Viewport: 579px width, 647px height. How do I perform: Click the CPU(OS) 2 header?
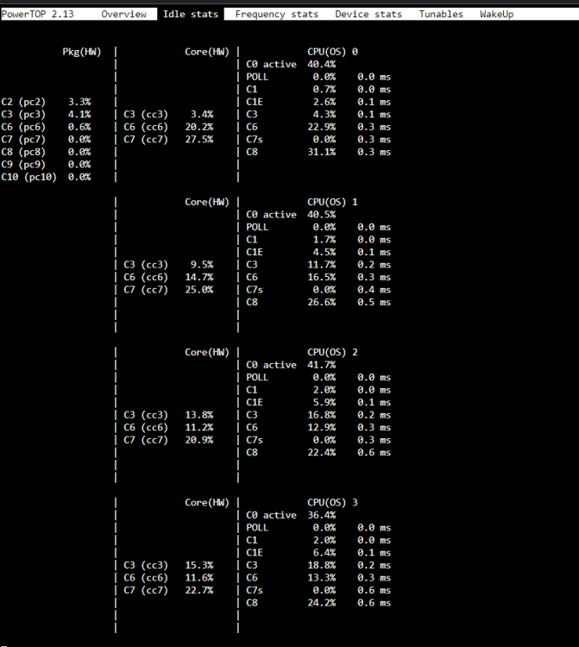pyautogui.click(x=332, y=352)
